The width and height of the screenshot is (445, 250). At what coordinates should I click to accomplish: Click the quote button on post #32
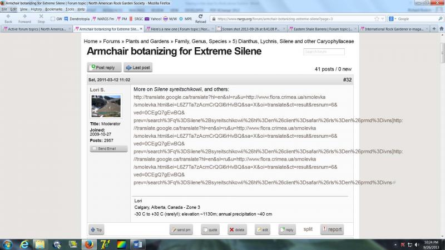[x=210, y=229]
